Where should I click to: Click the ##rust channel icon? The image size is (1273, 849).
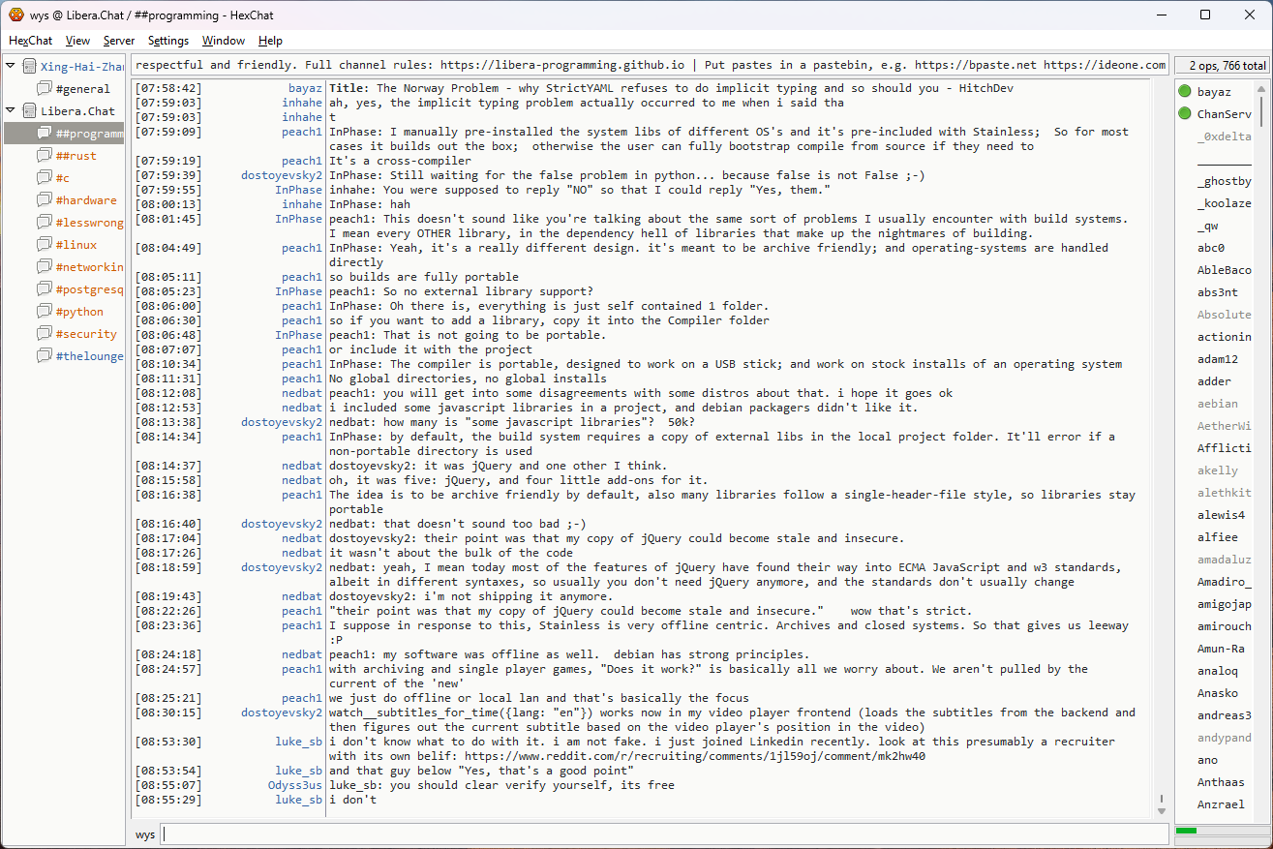(x=45, y=156)
